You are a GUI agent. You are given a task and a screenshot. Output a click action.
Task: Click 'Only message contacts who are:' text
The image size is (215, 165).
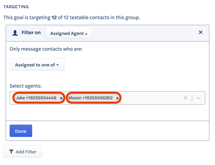point(46,49)
